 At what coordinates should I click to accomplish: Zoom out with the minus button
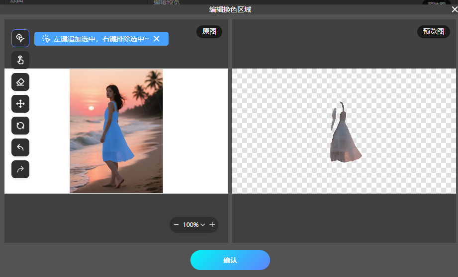[176, 225]
